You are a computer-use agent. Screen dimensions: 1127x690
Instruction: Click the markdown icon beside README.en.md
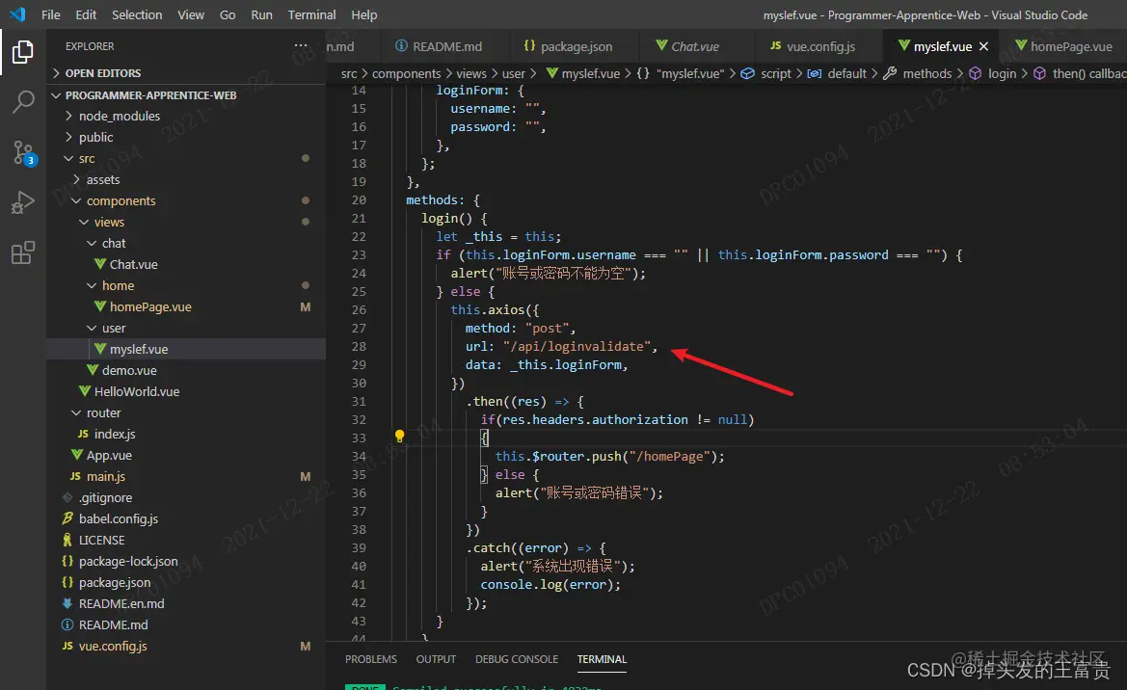pos(67,603)
